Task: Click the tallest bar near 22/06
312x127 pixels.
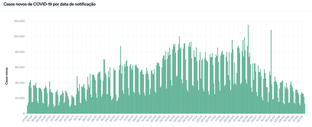Action: pyautogui.click(x=248, y=69)
